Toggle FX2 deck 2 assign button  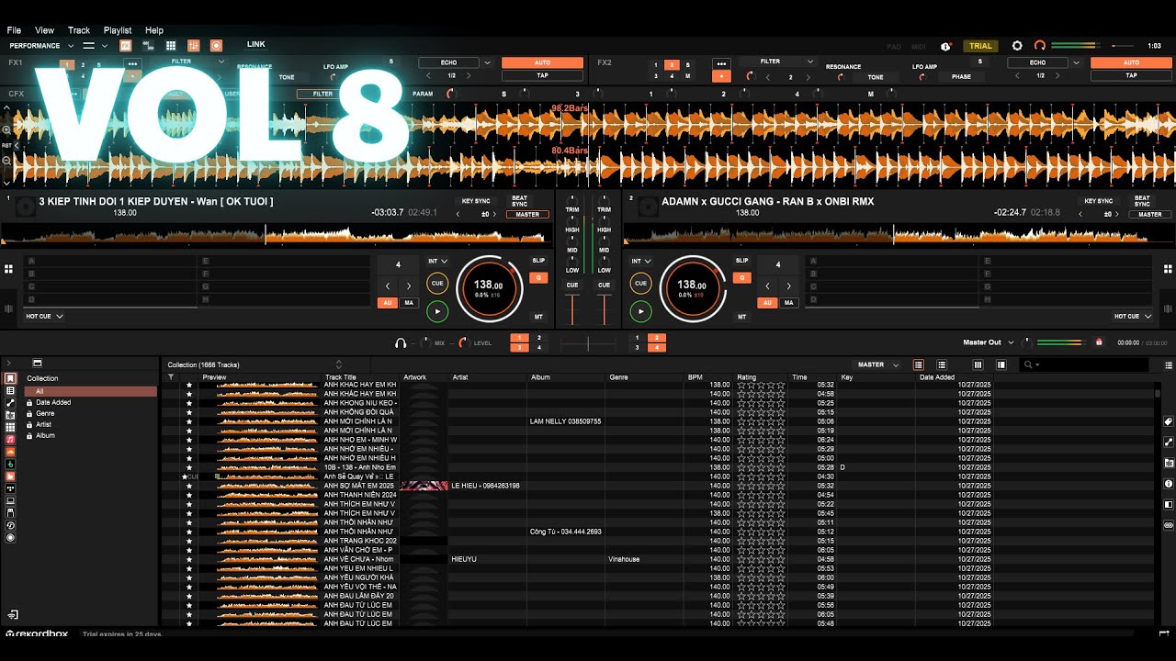click(672, 65)
